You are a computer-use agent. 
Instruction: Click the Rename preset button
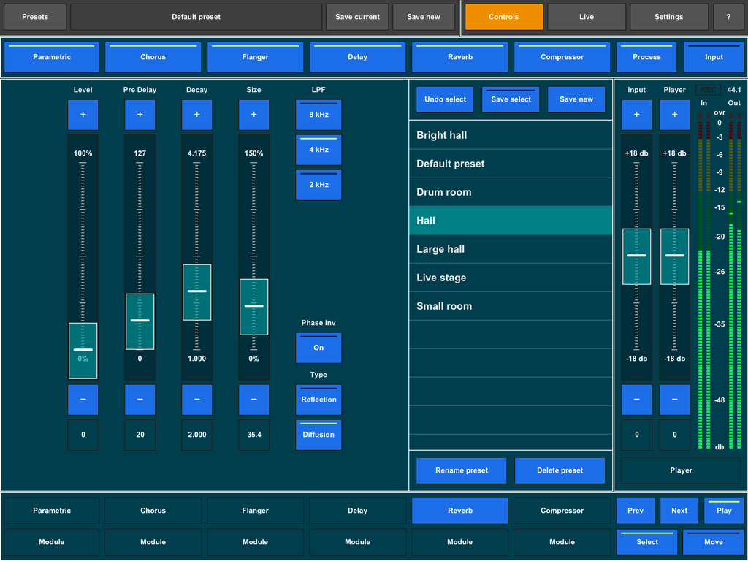tap(461, 470)
